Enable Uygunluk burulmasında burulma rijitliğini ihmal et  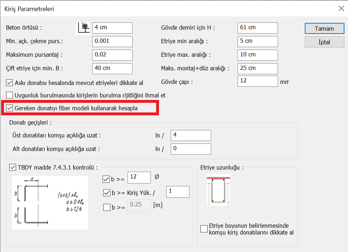pyautogui.click(x=10, y=95)
